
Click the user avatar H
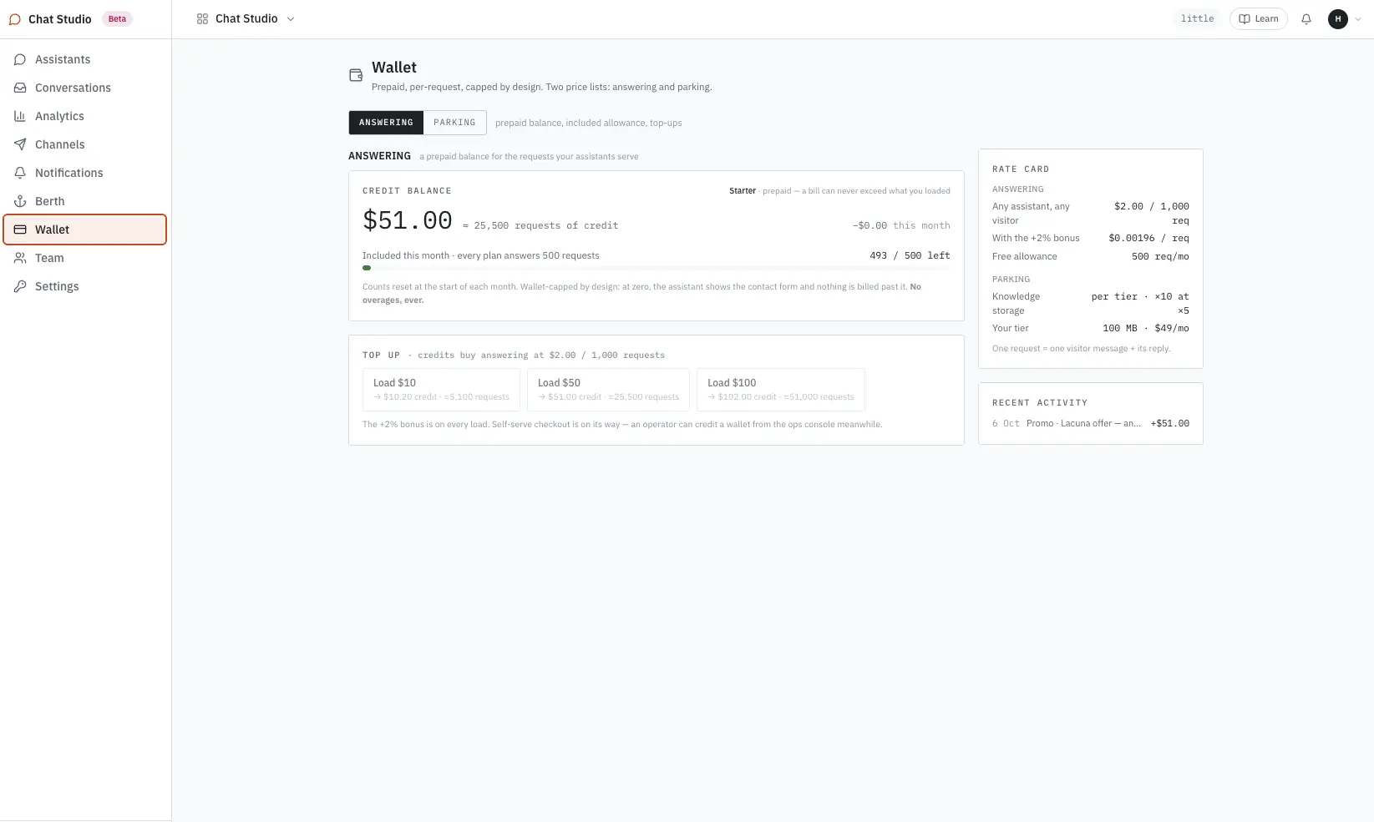[x=1338, y=18]
